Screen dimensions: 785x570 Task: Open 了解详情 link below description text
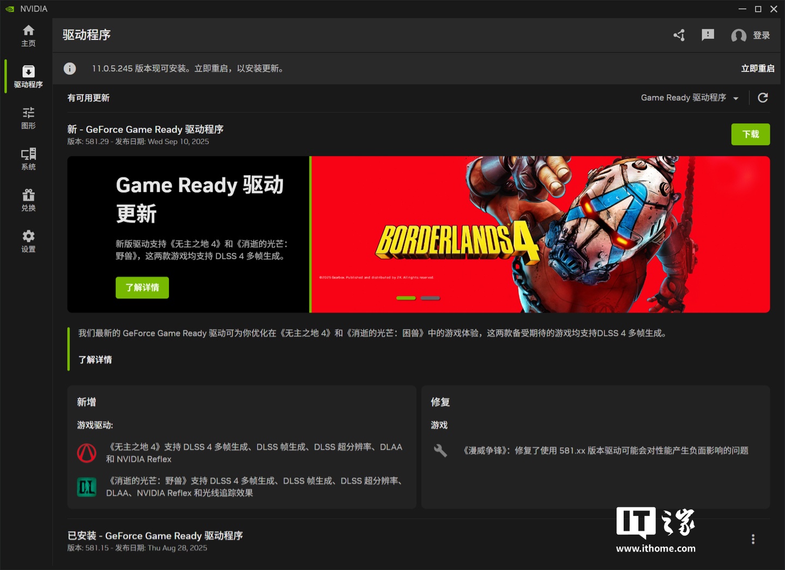pos(95,359)
